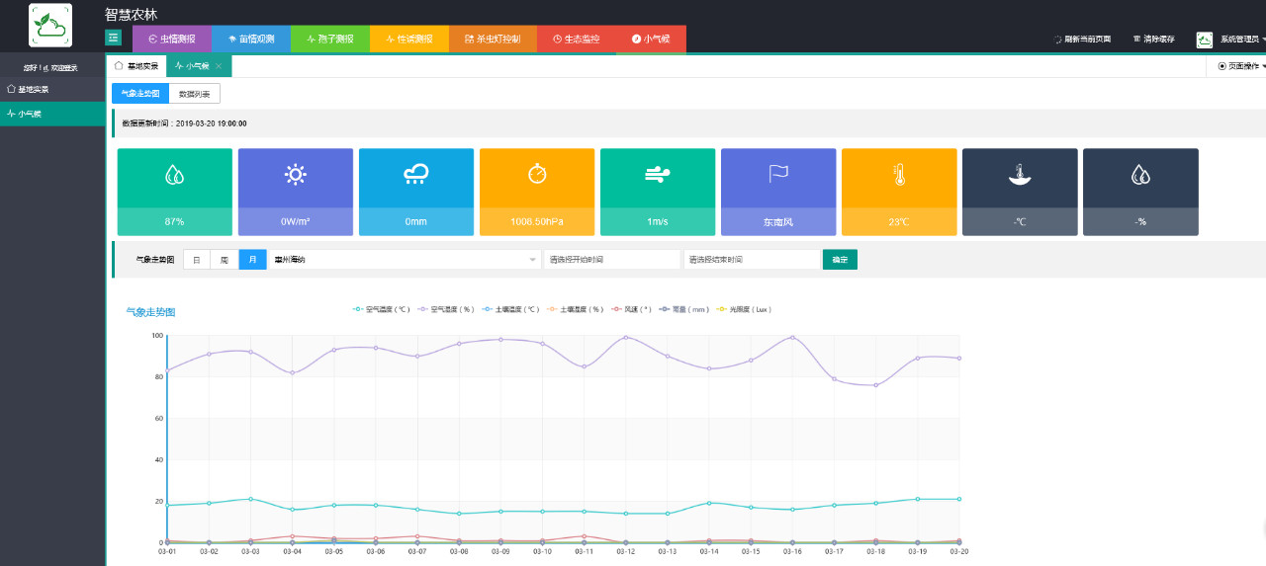Refresh the current page (刷新当前页面)

[1082, 40]
